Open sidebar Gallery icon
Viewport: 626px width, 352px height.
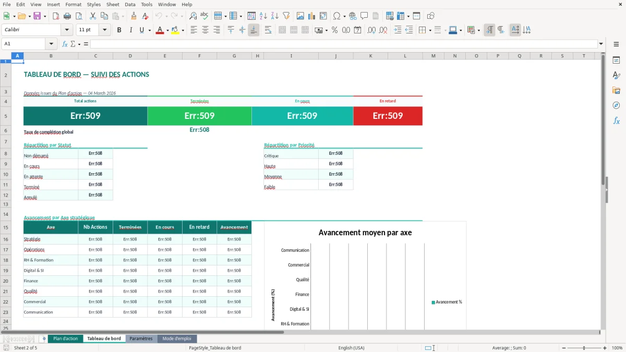coord(616,90)
